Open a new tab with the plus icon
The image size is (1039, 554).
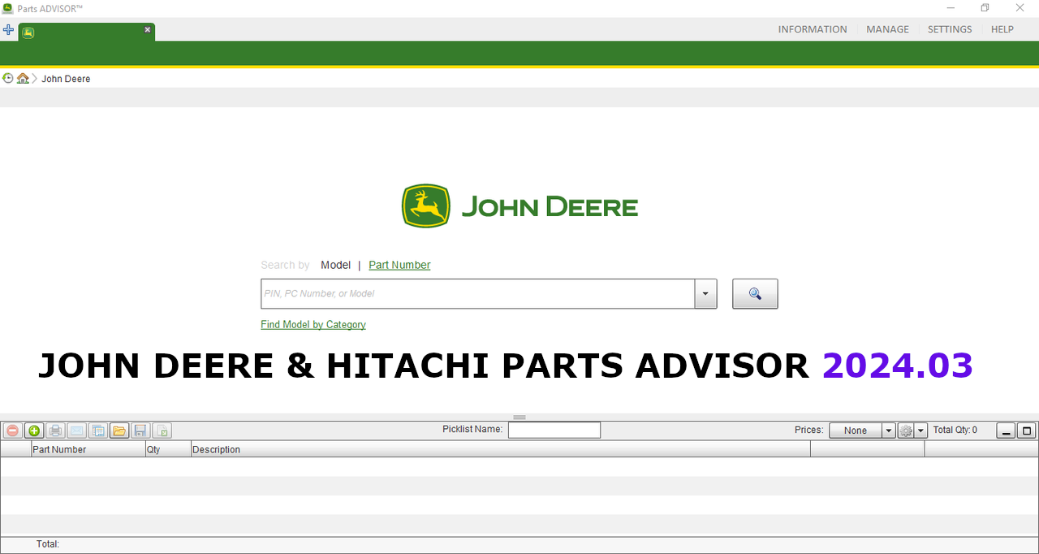coord(8,29)
